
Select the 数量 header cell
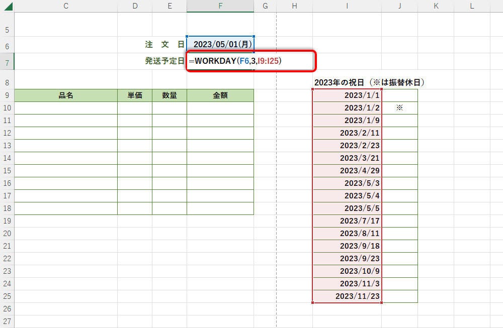click(x=170, y=95)
